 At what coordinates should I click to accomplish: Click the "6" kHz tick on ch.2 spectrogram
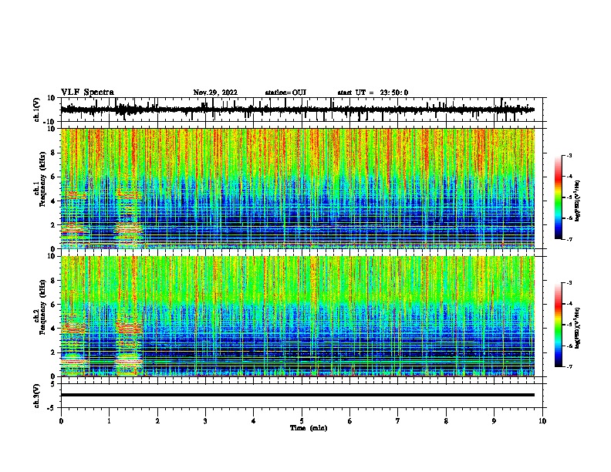tap(53, 304)
